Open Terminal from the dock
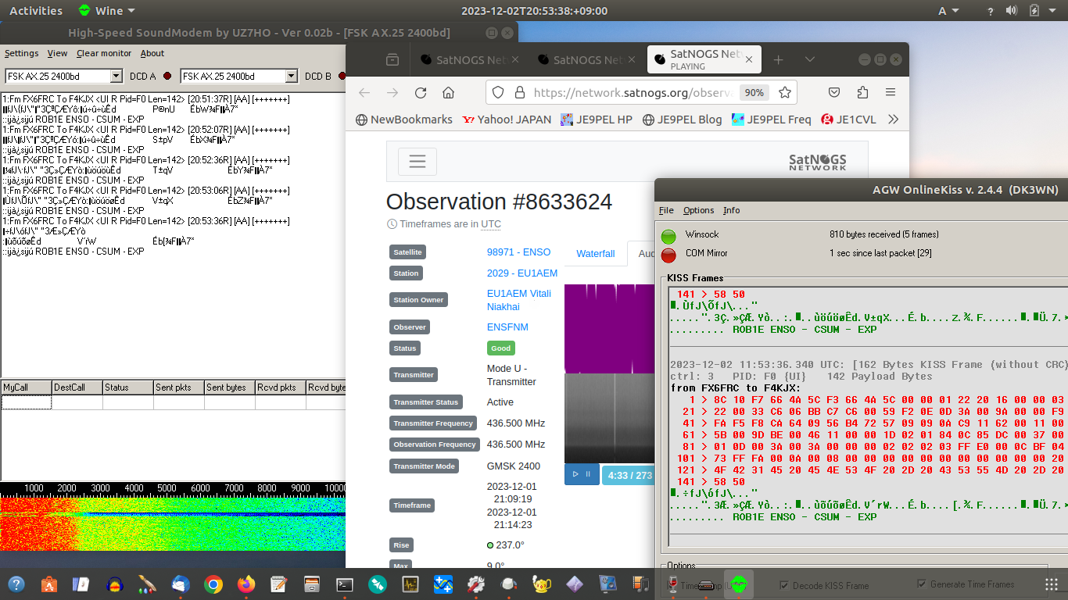The height and width of the screenshot is (600, 1068). (345, 584)
